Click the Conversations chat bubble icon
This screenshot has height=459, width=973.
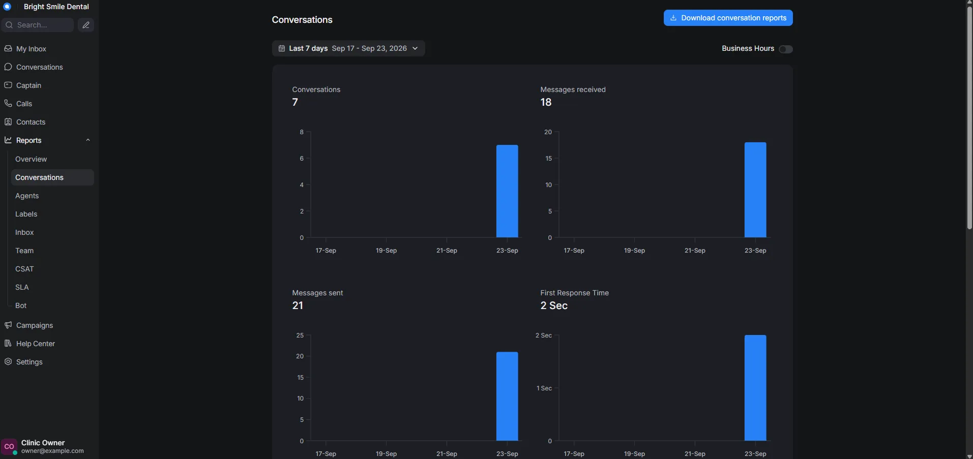tap(8, 67)
